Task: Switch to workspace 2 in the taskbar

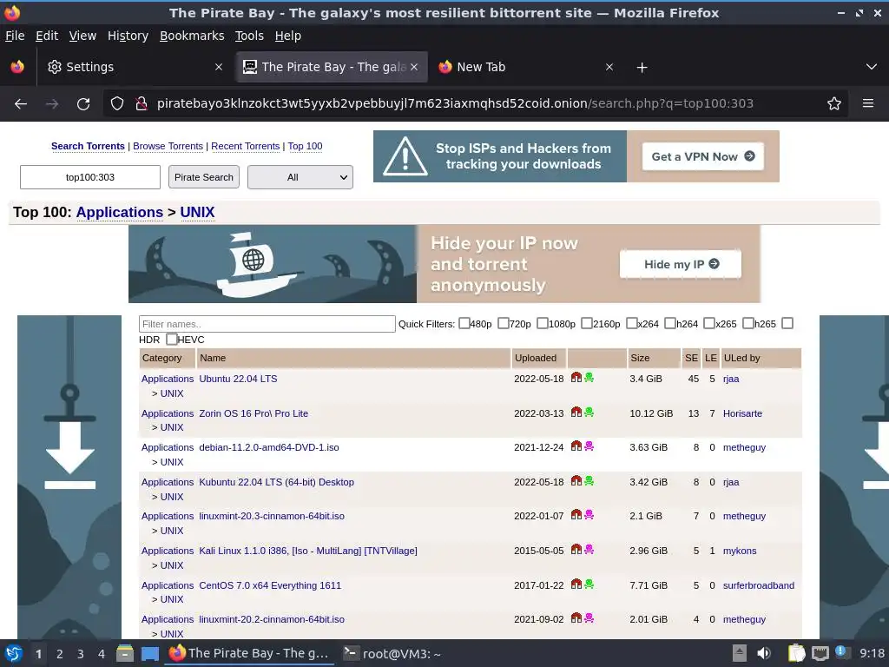Action: coord(60,654)
